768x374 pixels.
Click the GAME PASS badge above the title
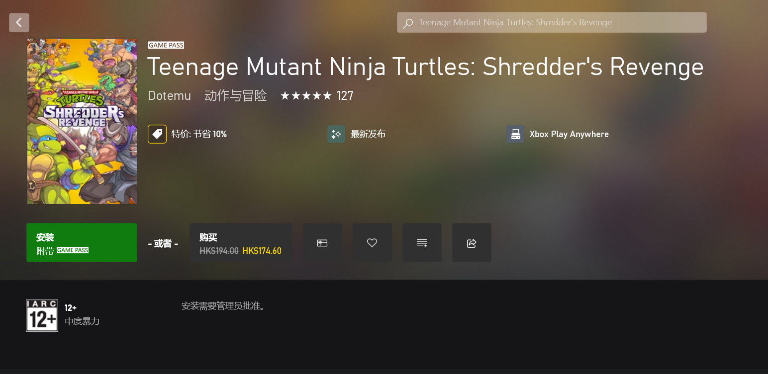166,45
